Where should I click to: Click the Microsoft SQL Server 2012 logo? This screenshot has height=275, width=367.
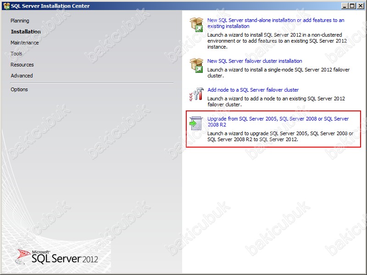click(56, 257)
